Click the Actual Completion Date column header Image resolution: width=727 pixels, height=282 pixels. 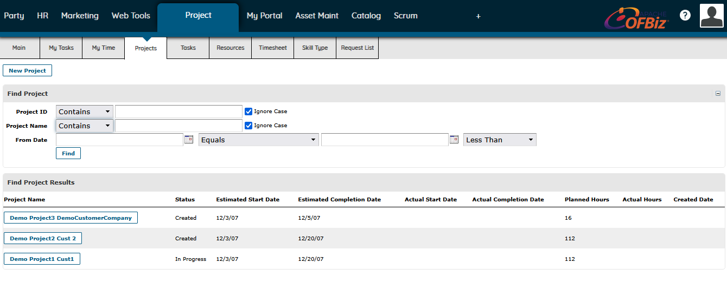pos(508,200)
